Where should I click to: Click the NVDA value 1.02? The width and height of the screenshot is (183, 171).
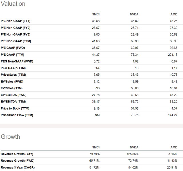pos(136,61)
